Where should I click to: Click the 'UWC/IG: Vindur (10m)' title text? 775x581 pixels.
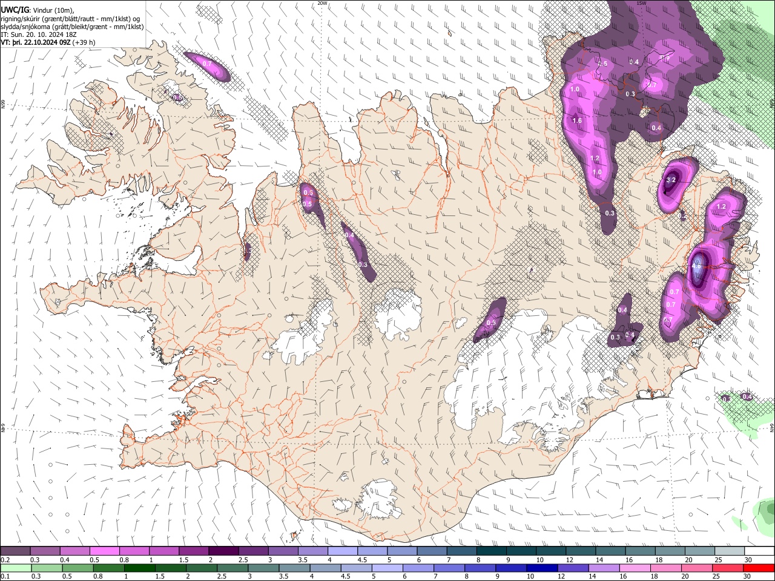38,10
